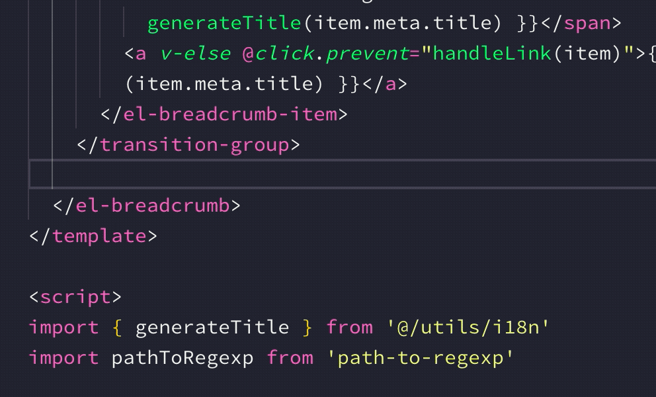656x397 pixels.
Task: Click the closing anchor tag
Action: [385, 84]
